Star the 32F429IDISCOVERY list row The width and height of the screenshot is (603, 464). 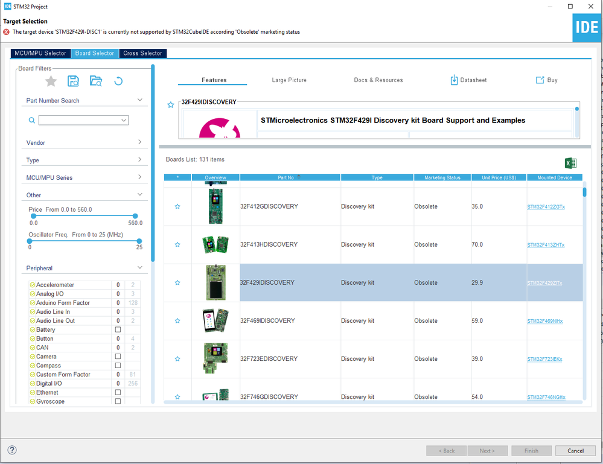point(177,282)
